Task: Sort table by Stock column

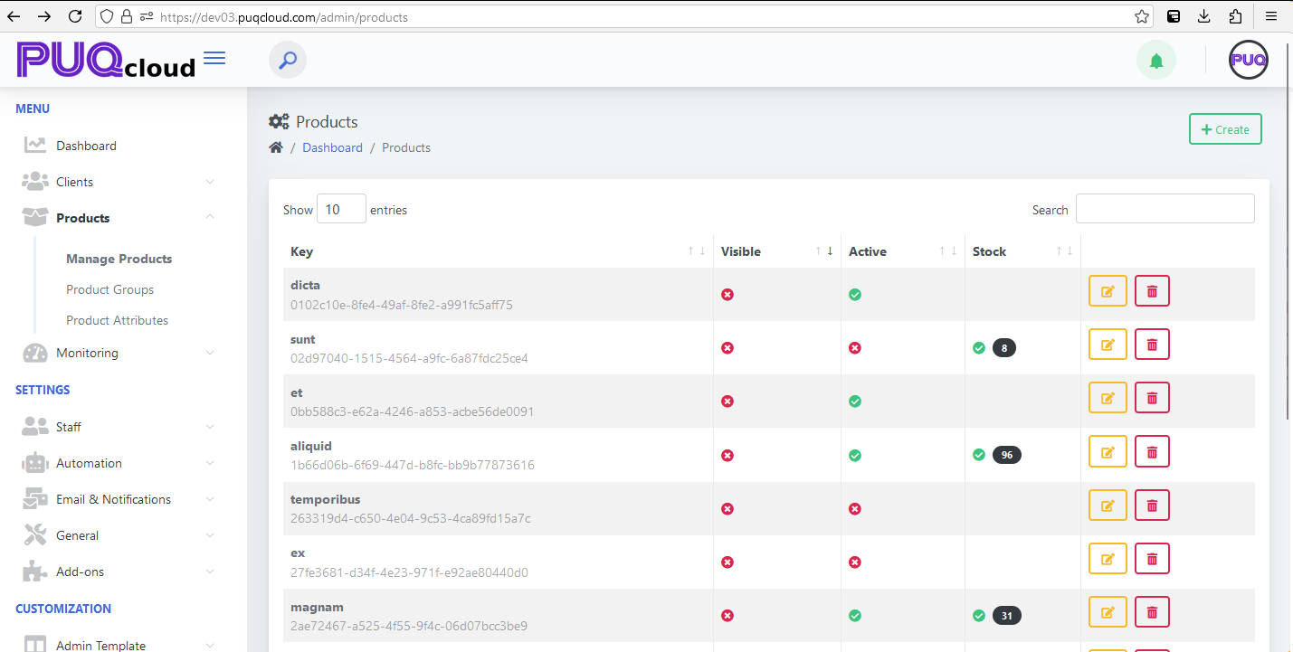Action: pyautogui.click(x=1022, y=251)
